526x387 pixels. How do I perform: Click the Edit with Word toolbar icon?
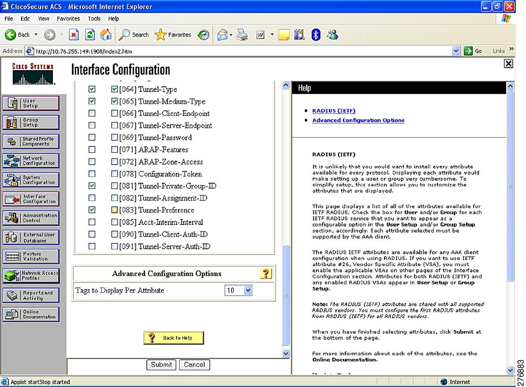(x=260, y=35)
